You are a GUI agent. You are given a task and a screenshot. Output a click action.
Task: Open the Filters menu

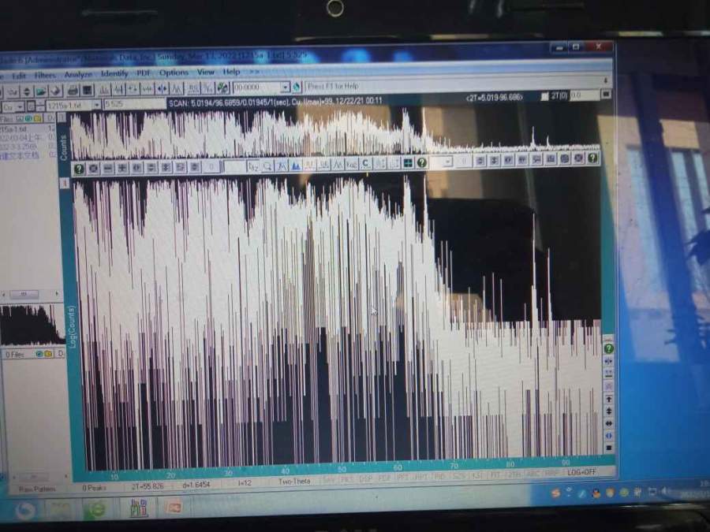[x=45, y=75]
